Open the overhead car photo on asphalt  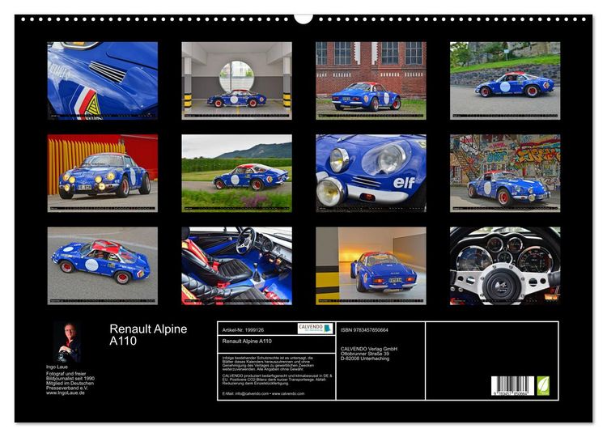click(x=103, y=265)
